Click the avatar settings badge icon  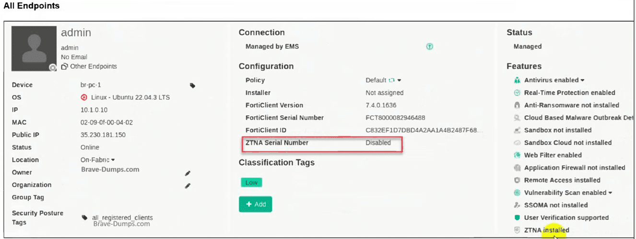coord(53,68)
